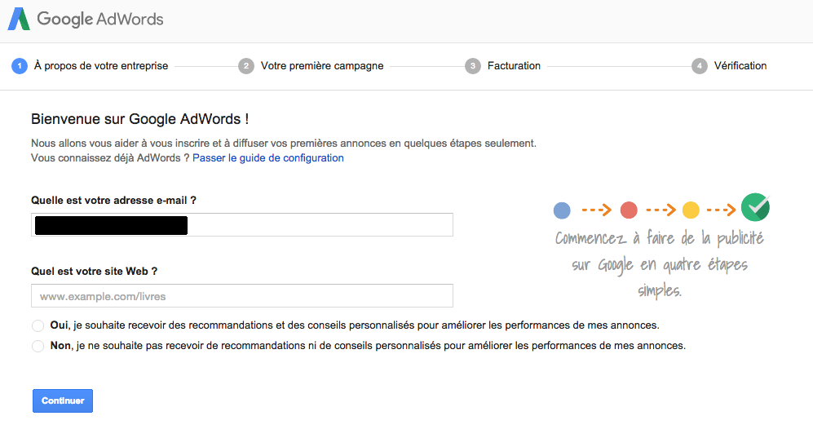Select Oui to receive personalized recommendations
The width and height of the screenshot is (813, 438).
pyautogui.click(x=38, y=325)
